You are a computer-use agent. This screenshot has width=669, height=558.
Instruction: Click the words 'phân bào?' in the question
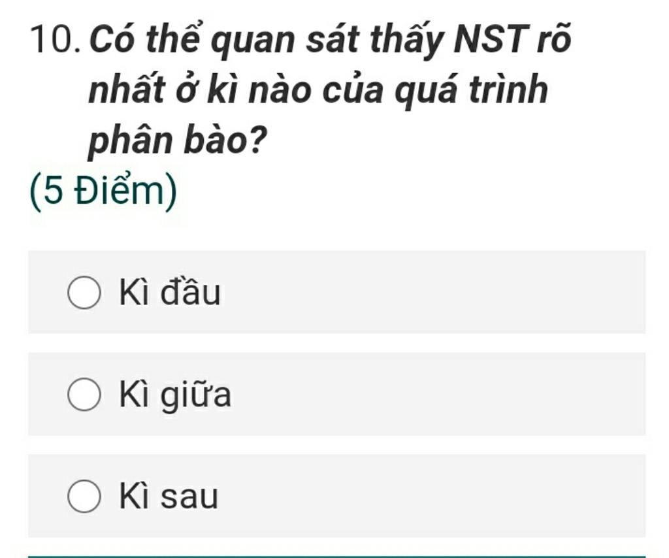(x=179, y=140)
